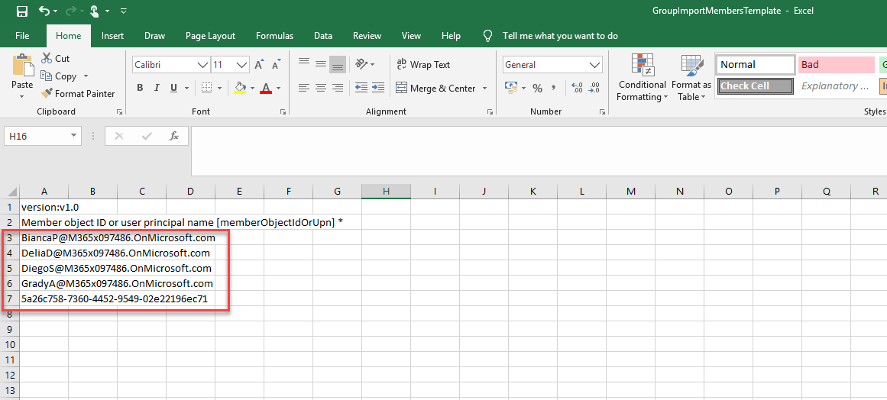
Task: Switch to the Formulas tab
Action: click(274, 36)
